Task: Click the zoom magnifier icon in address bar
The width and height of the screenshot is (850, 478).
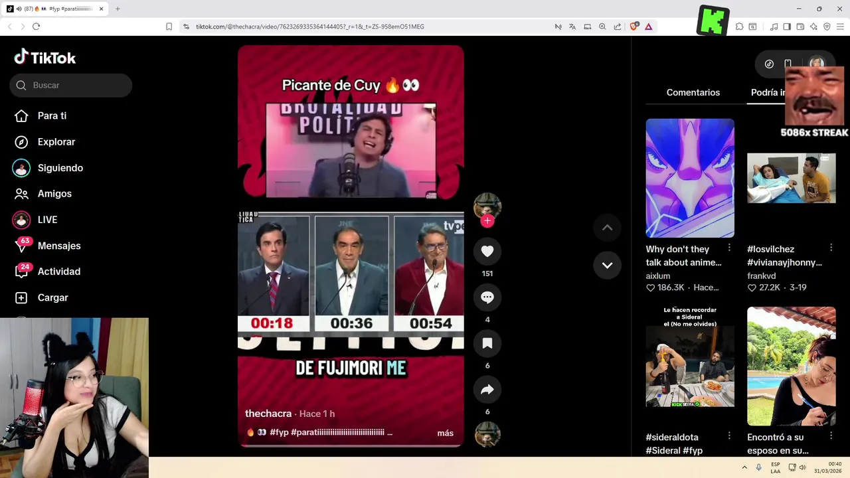Action: coord(602,27)
